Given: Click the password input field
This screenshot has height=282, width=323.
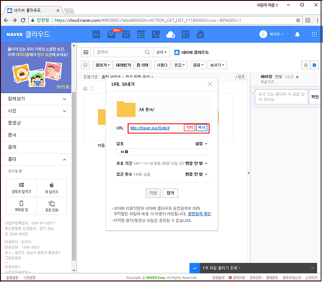Looking at the screenshot, I should [161, 152].
